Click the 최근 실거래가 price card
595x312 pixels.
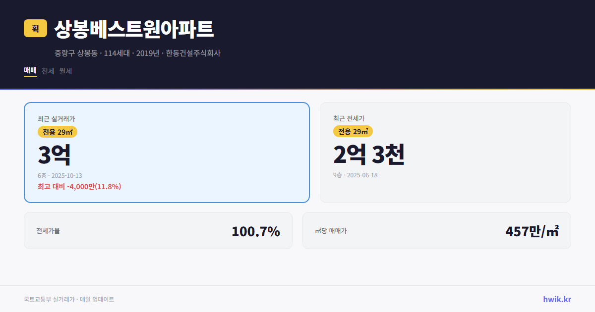point(167,152)
